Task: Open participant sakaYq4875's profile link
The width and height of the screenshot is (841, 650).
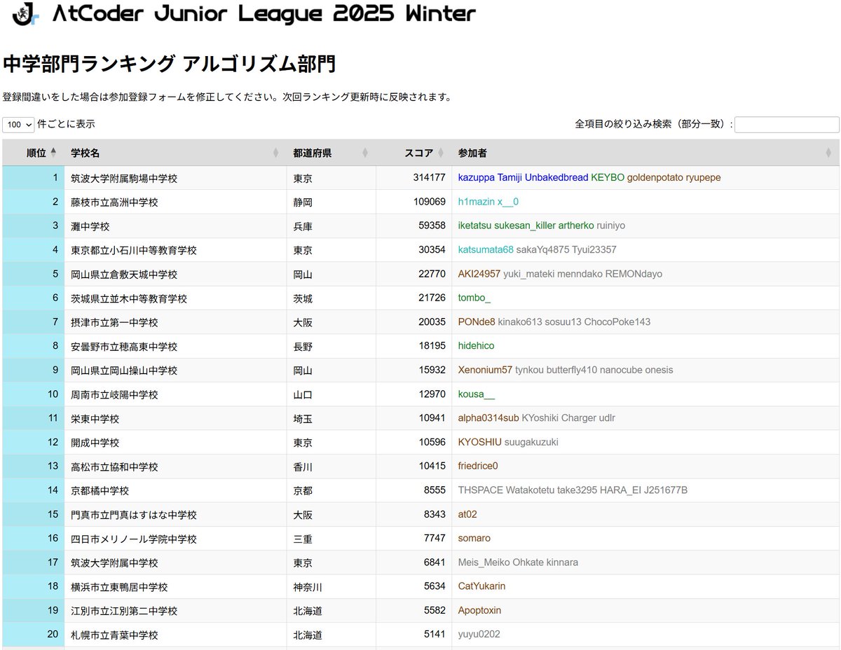Action: coord(543,249)
